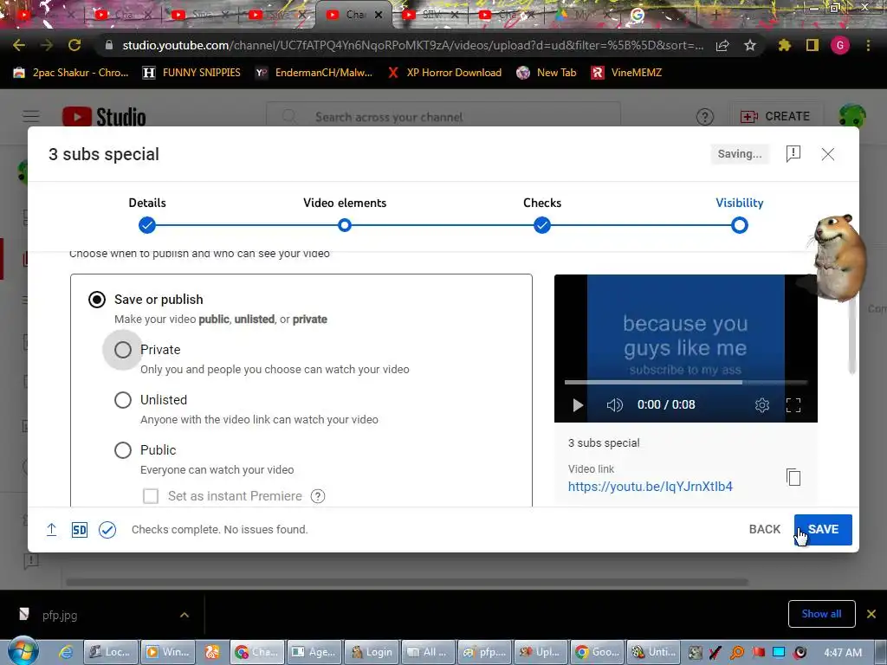Click the SD processing icon
This screenshot has width=887, height=665.
point(79,529)
